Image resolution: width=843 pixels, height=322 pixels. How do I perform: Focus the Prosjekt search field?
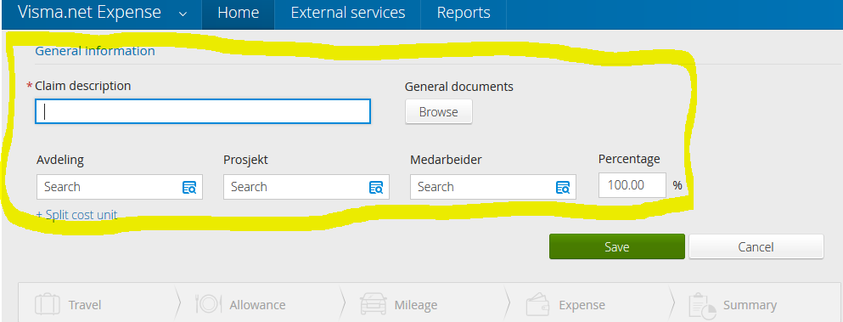pos(306,187)
